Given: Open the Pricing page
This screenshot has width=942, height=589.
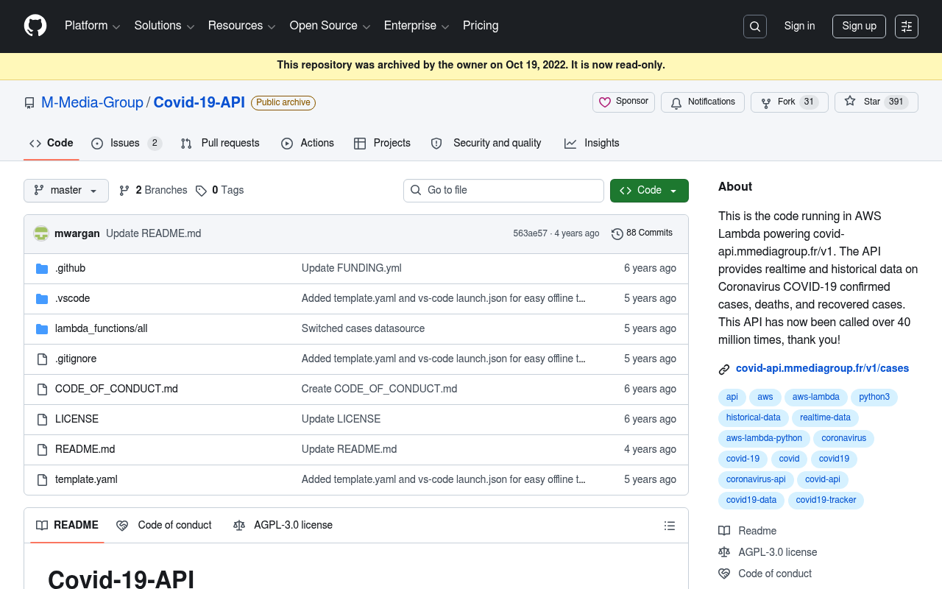Looking at the screenshot, I should point(481,26).
